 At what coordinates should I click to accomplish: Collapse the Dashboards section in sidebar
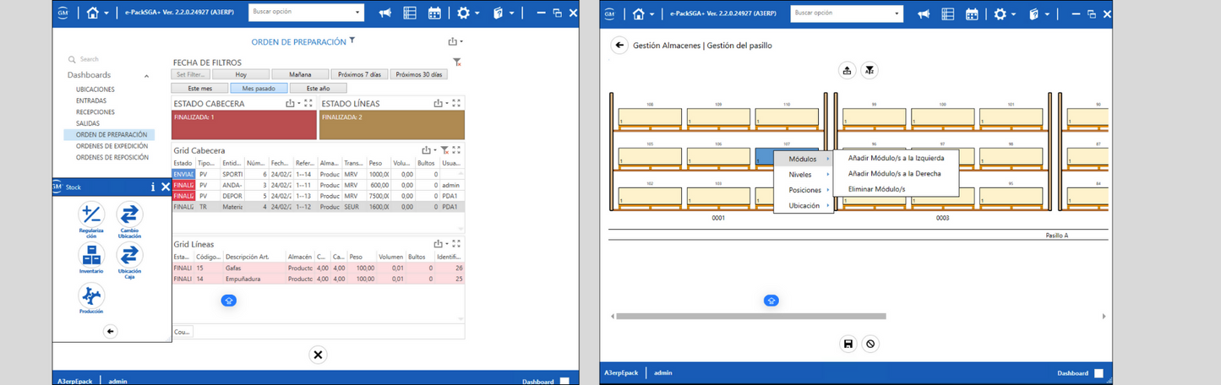[x=146, y=76]
